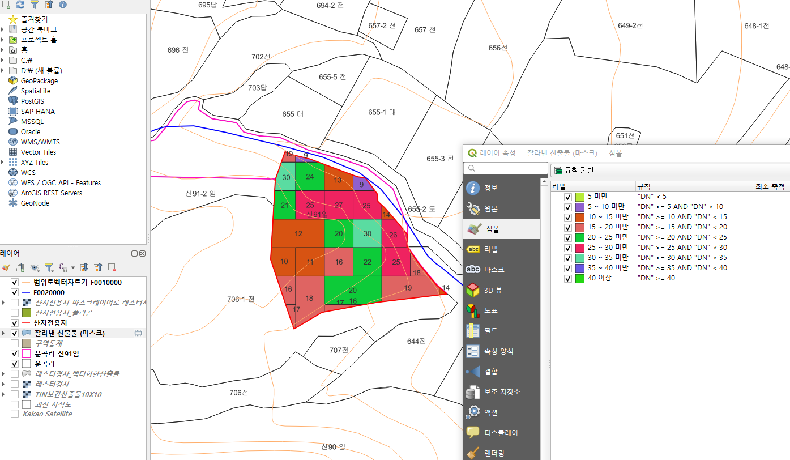Open the 원본 tab in layer properties
This screenshot has height=460, width=790.
coord(501,208)
